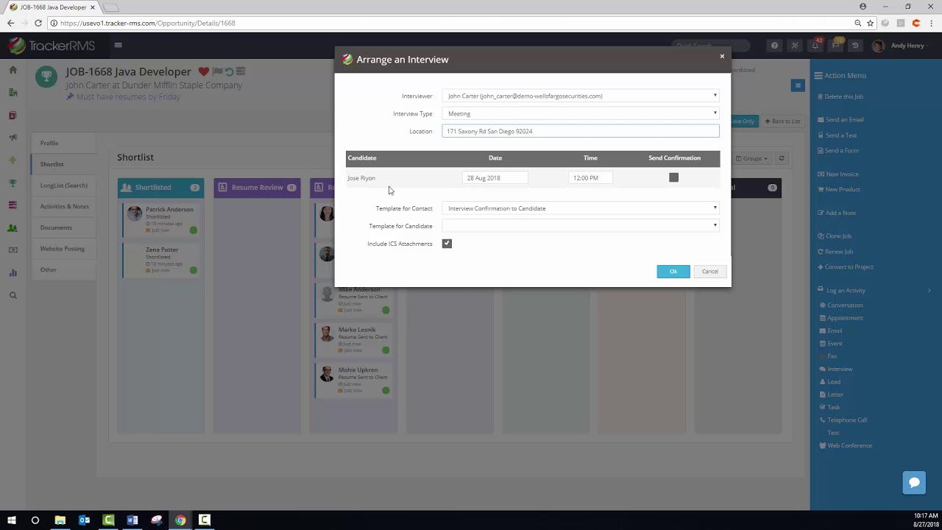Click the green people candidates icon in sidebar

[13, 227]
